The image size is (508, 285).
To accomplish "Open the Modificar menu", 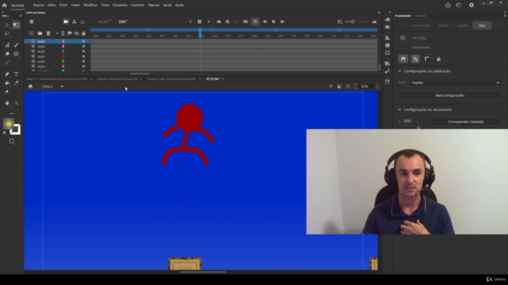I will click(90, 6).
